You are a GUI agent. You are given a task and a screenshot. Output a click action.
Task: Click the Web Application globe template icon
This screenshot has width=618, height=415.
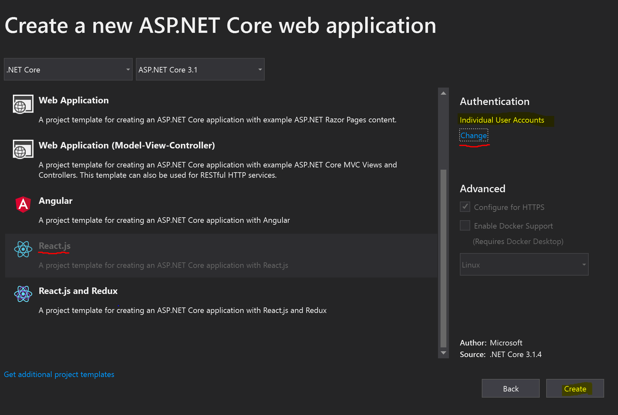pyautogui.click(x=23, y=104)
